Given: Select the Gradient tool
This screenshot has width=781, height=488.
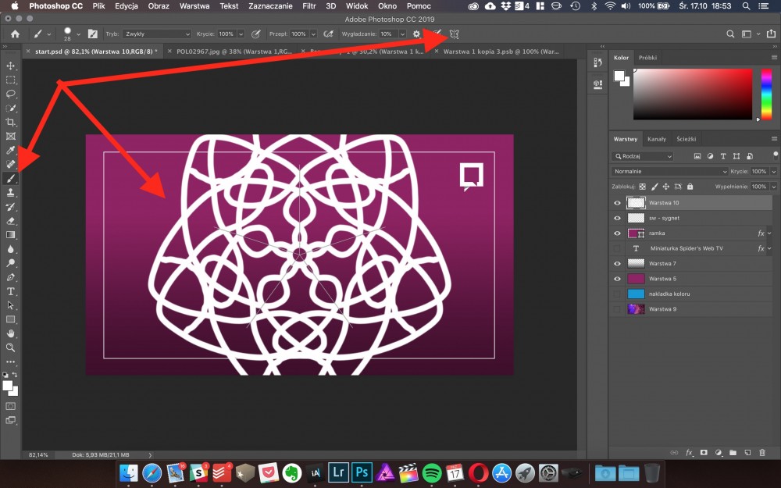Looking at the screenshot, I should [x=10, y=234].
